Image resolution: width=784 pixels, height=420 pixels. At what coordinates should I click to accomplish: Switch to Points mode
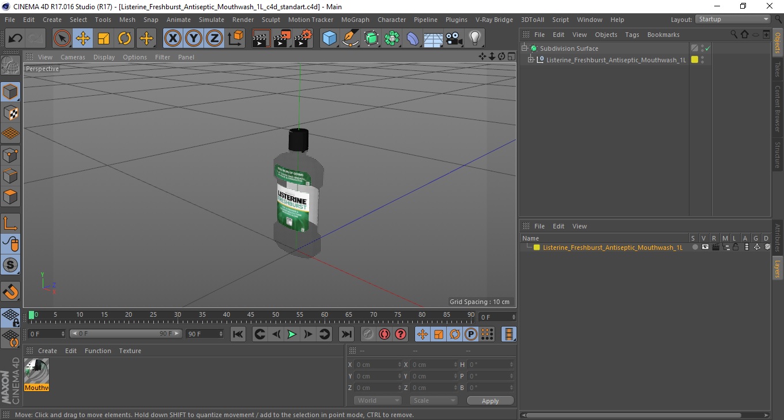[10, 155]
